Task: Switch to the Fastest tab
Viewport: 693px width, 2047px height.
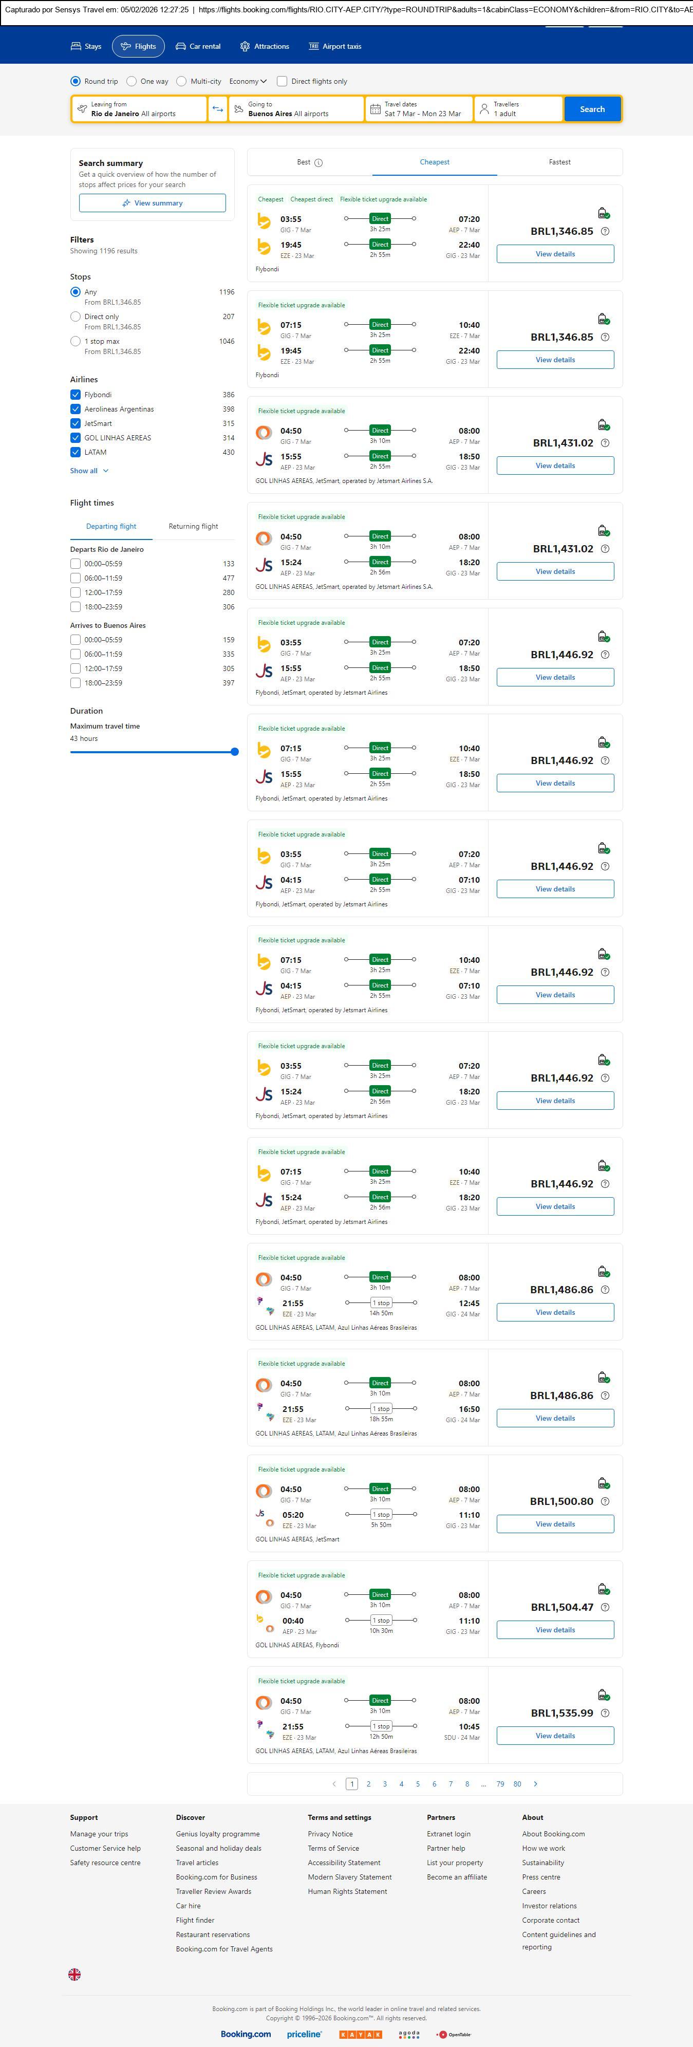Action: pyautogui.click(x=559, y=162)
